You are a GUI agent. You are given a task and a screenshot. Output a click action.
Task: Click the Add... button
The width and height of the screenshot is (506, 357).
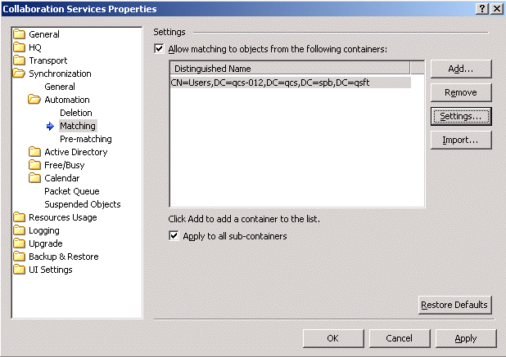point(460,69)
